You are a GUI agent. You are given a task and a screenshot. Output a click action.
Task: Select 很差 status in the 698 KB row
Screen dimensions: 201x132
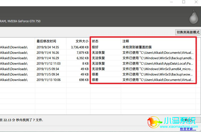[95, 80]
